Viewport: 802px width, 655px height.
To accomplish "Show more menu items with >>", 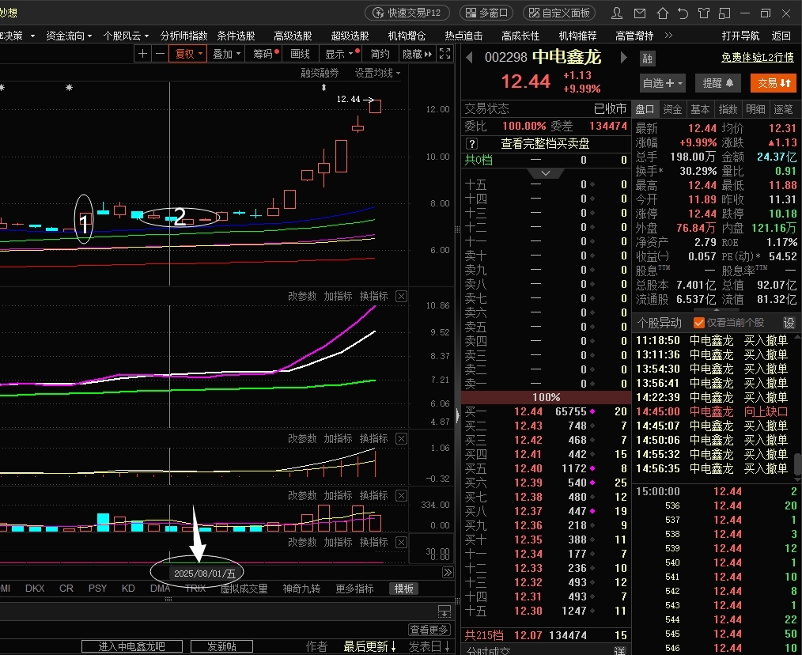I will point(668,36).
